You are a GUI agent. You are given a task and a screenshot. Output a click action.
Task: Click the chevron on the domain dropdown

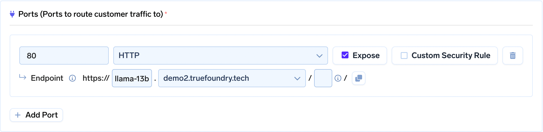pyautogui.click(x=297, y=78)
